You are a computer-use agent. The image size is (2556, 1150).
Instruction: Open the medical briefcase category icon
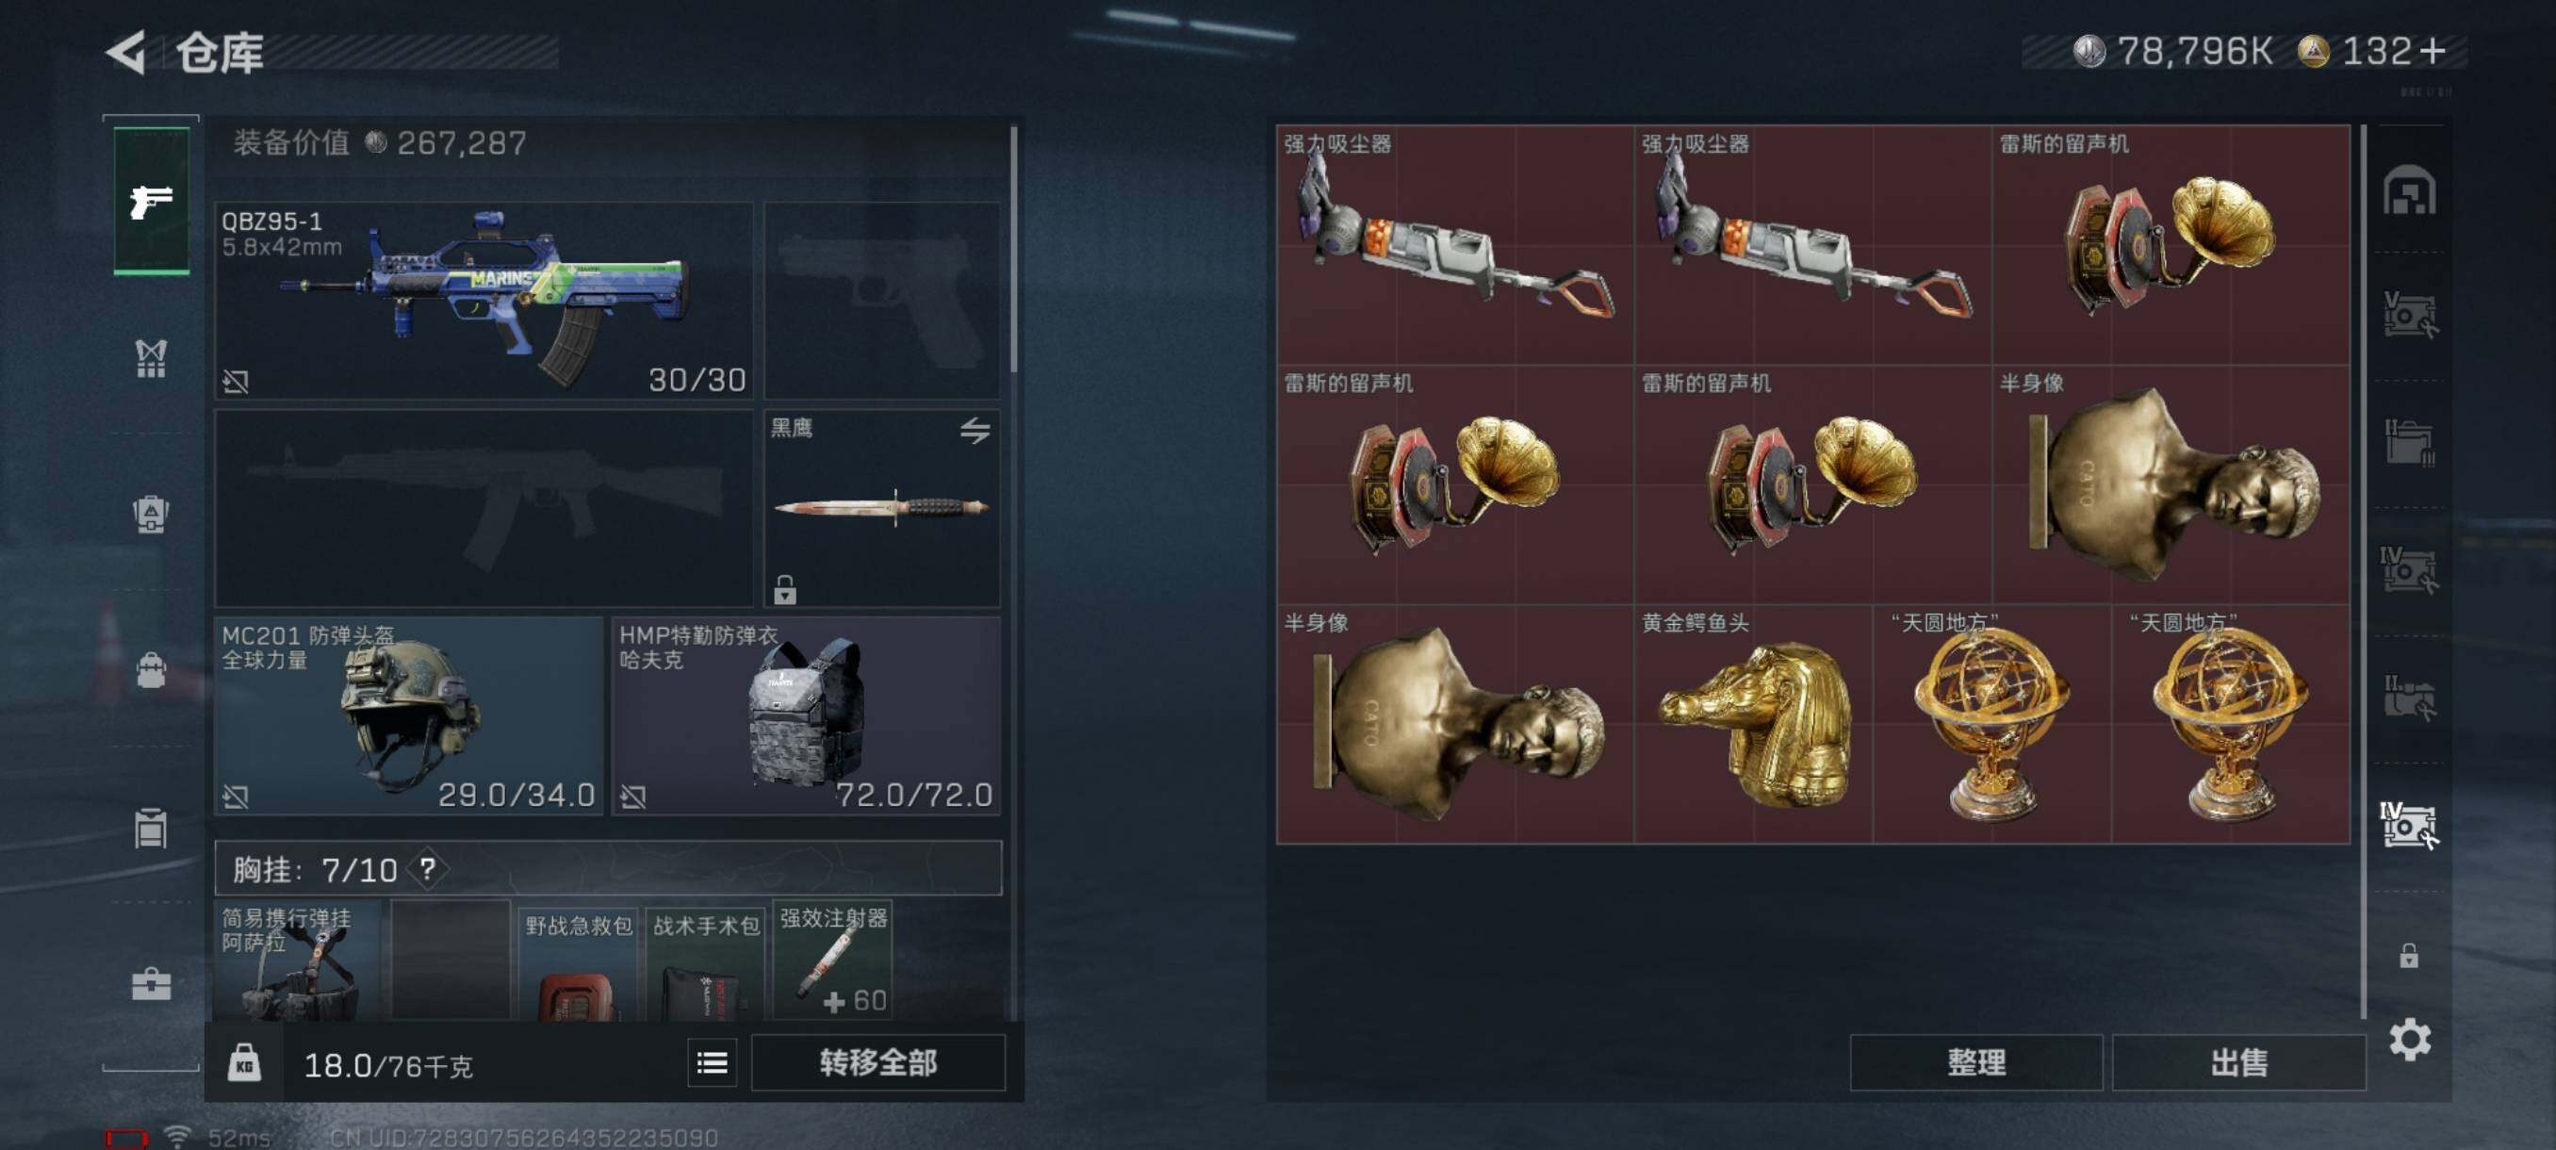click(x=151, y=984)
